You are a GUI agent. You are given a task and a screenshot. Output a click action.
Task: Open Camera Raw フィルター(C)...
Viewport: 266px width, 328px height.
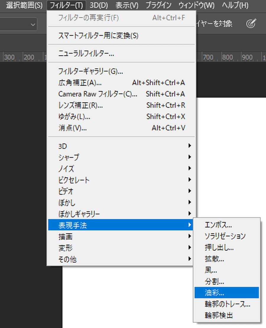tap(121, 94)
